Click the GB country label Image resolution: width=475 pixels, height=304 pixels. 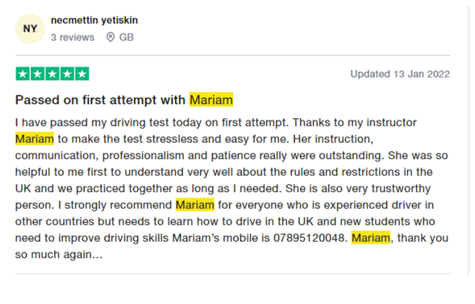(126, 37)
